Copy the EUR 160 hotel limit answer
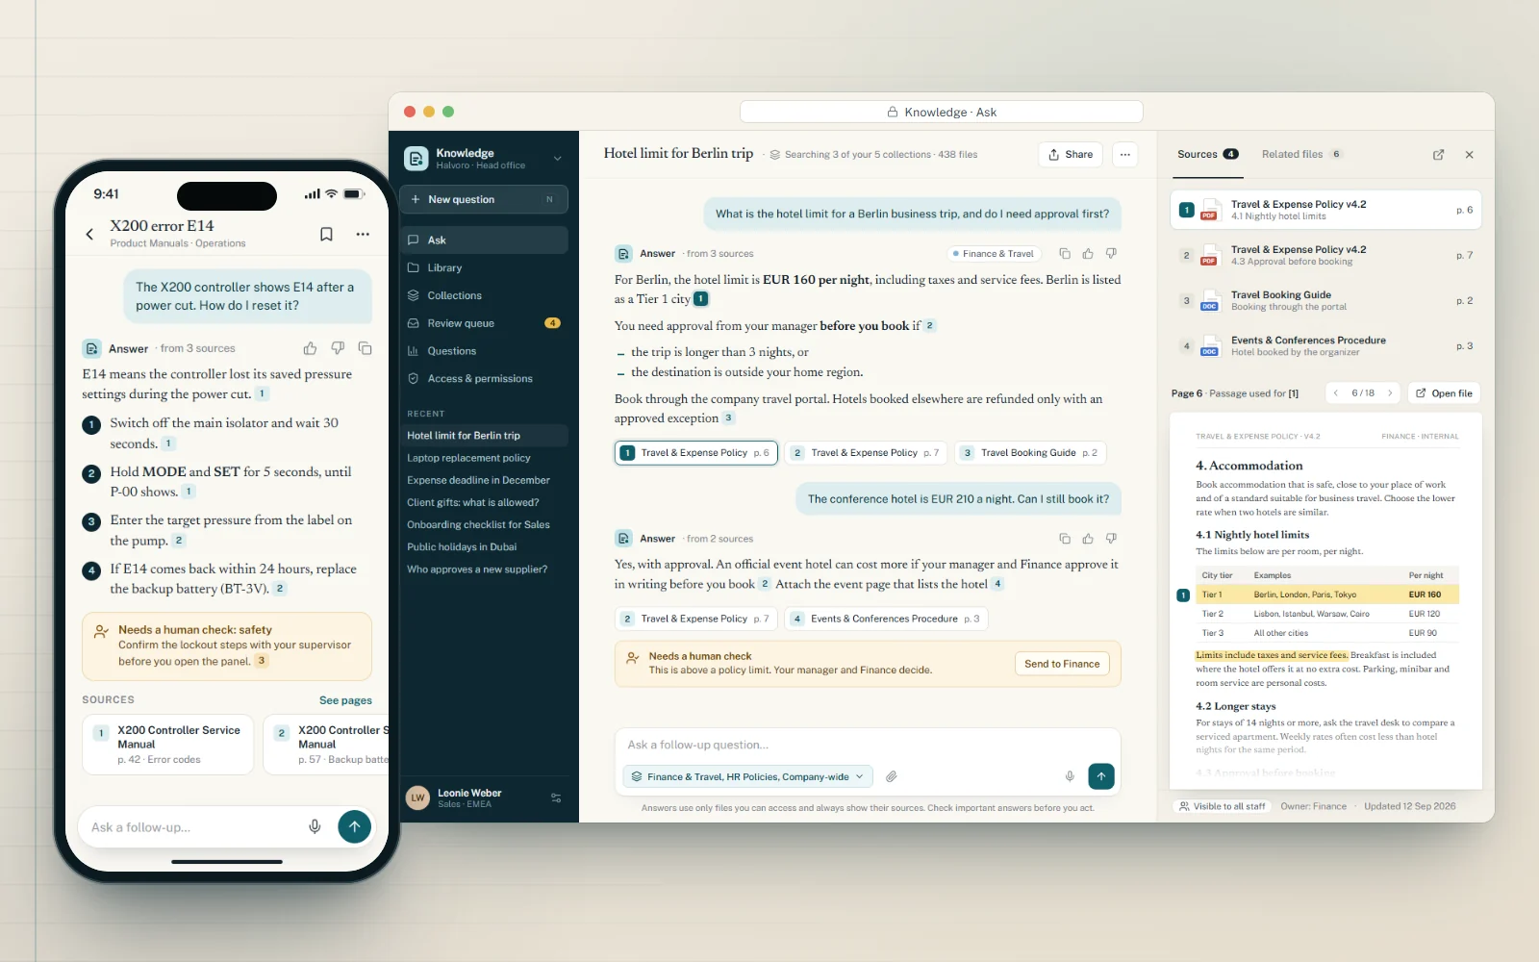 pyautogui.click(x=1065, y=254)
